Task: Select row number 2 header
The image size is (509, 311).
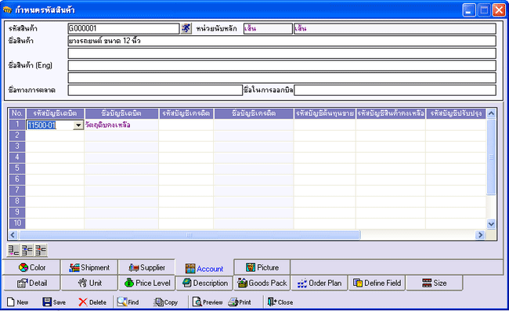Action: 17,136
